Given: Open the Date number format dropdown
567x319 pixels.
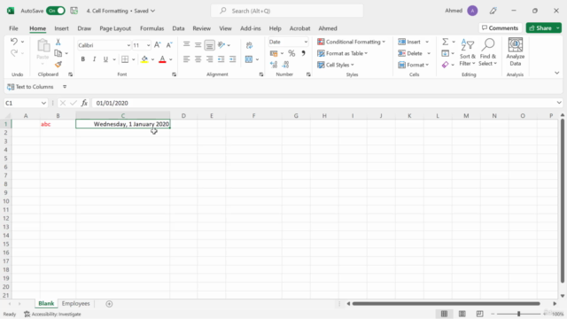Looking at the screenshot, I should (306, 42).
